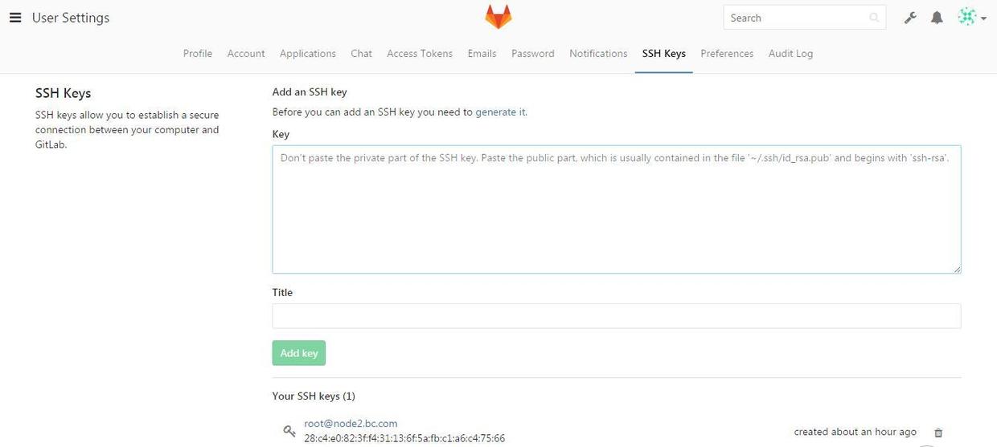Viewport: 997px width, 447px height.
Task: View the Notifications settings tab
Action: [598, 54]
